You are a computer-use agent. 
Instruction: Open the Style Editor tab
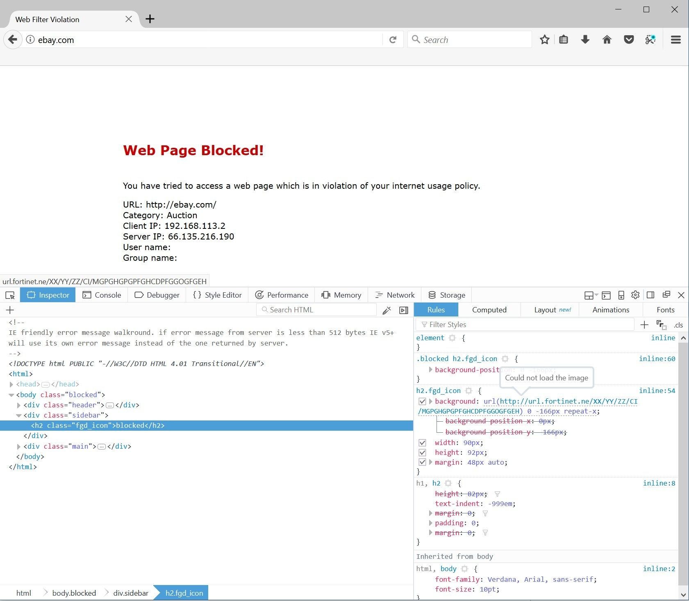coord(217,295)
